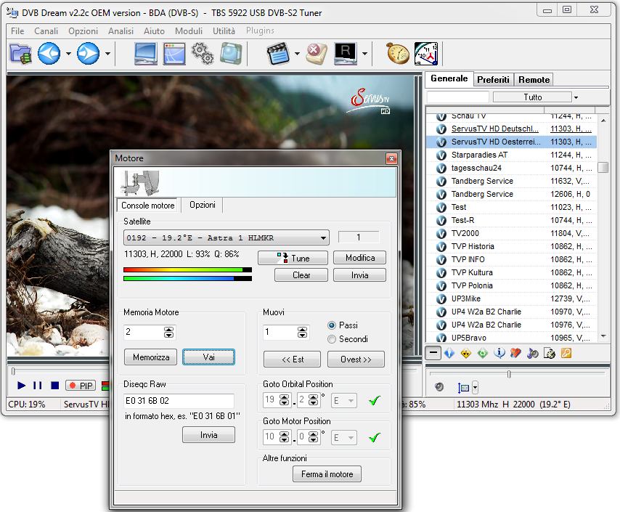This screenshot has width=620, height=512.
Task: Open dropdown next to previous channel arrow
Action: point(68,54)
